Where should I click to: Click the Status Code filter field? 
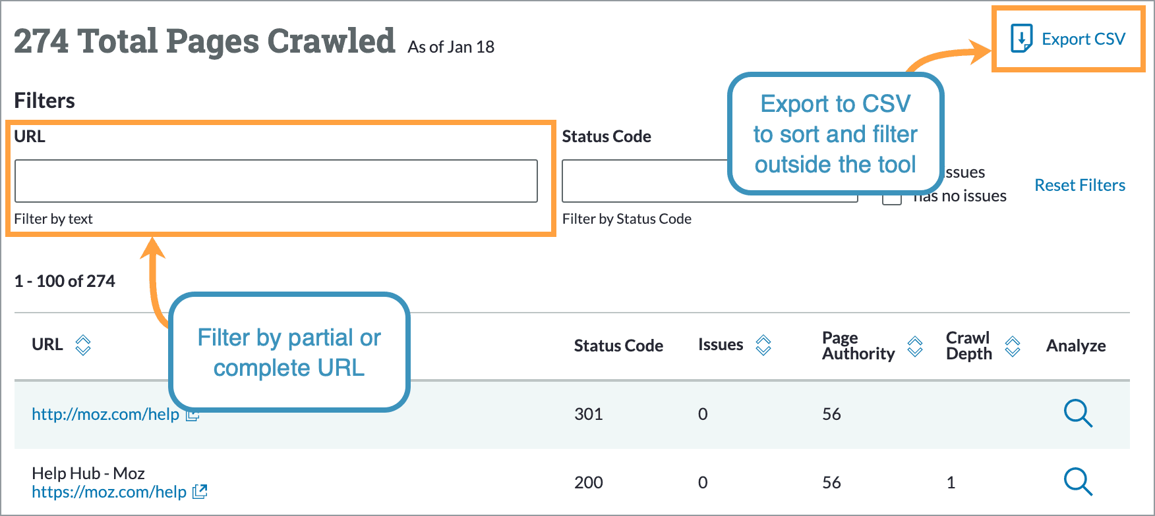644,181
